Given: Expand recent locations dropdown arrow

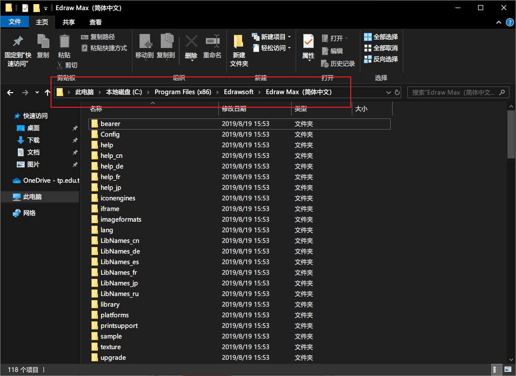Looking at the screenshot, I should [x=37, y=93].
